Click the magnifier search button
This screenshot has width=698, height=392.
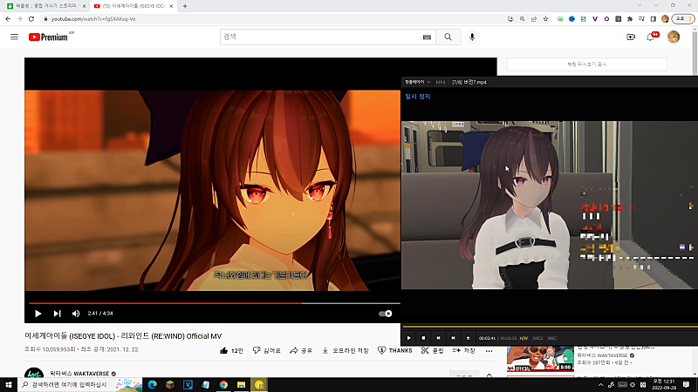coord(448,37)
